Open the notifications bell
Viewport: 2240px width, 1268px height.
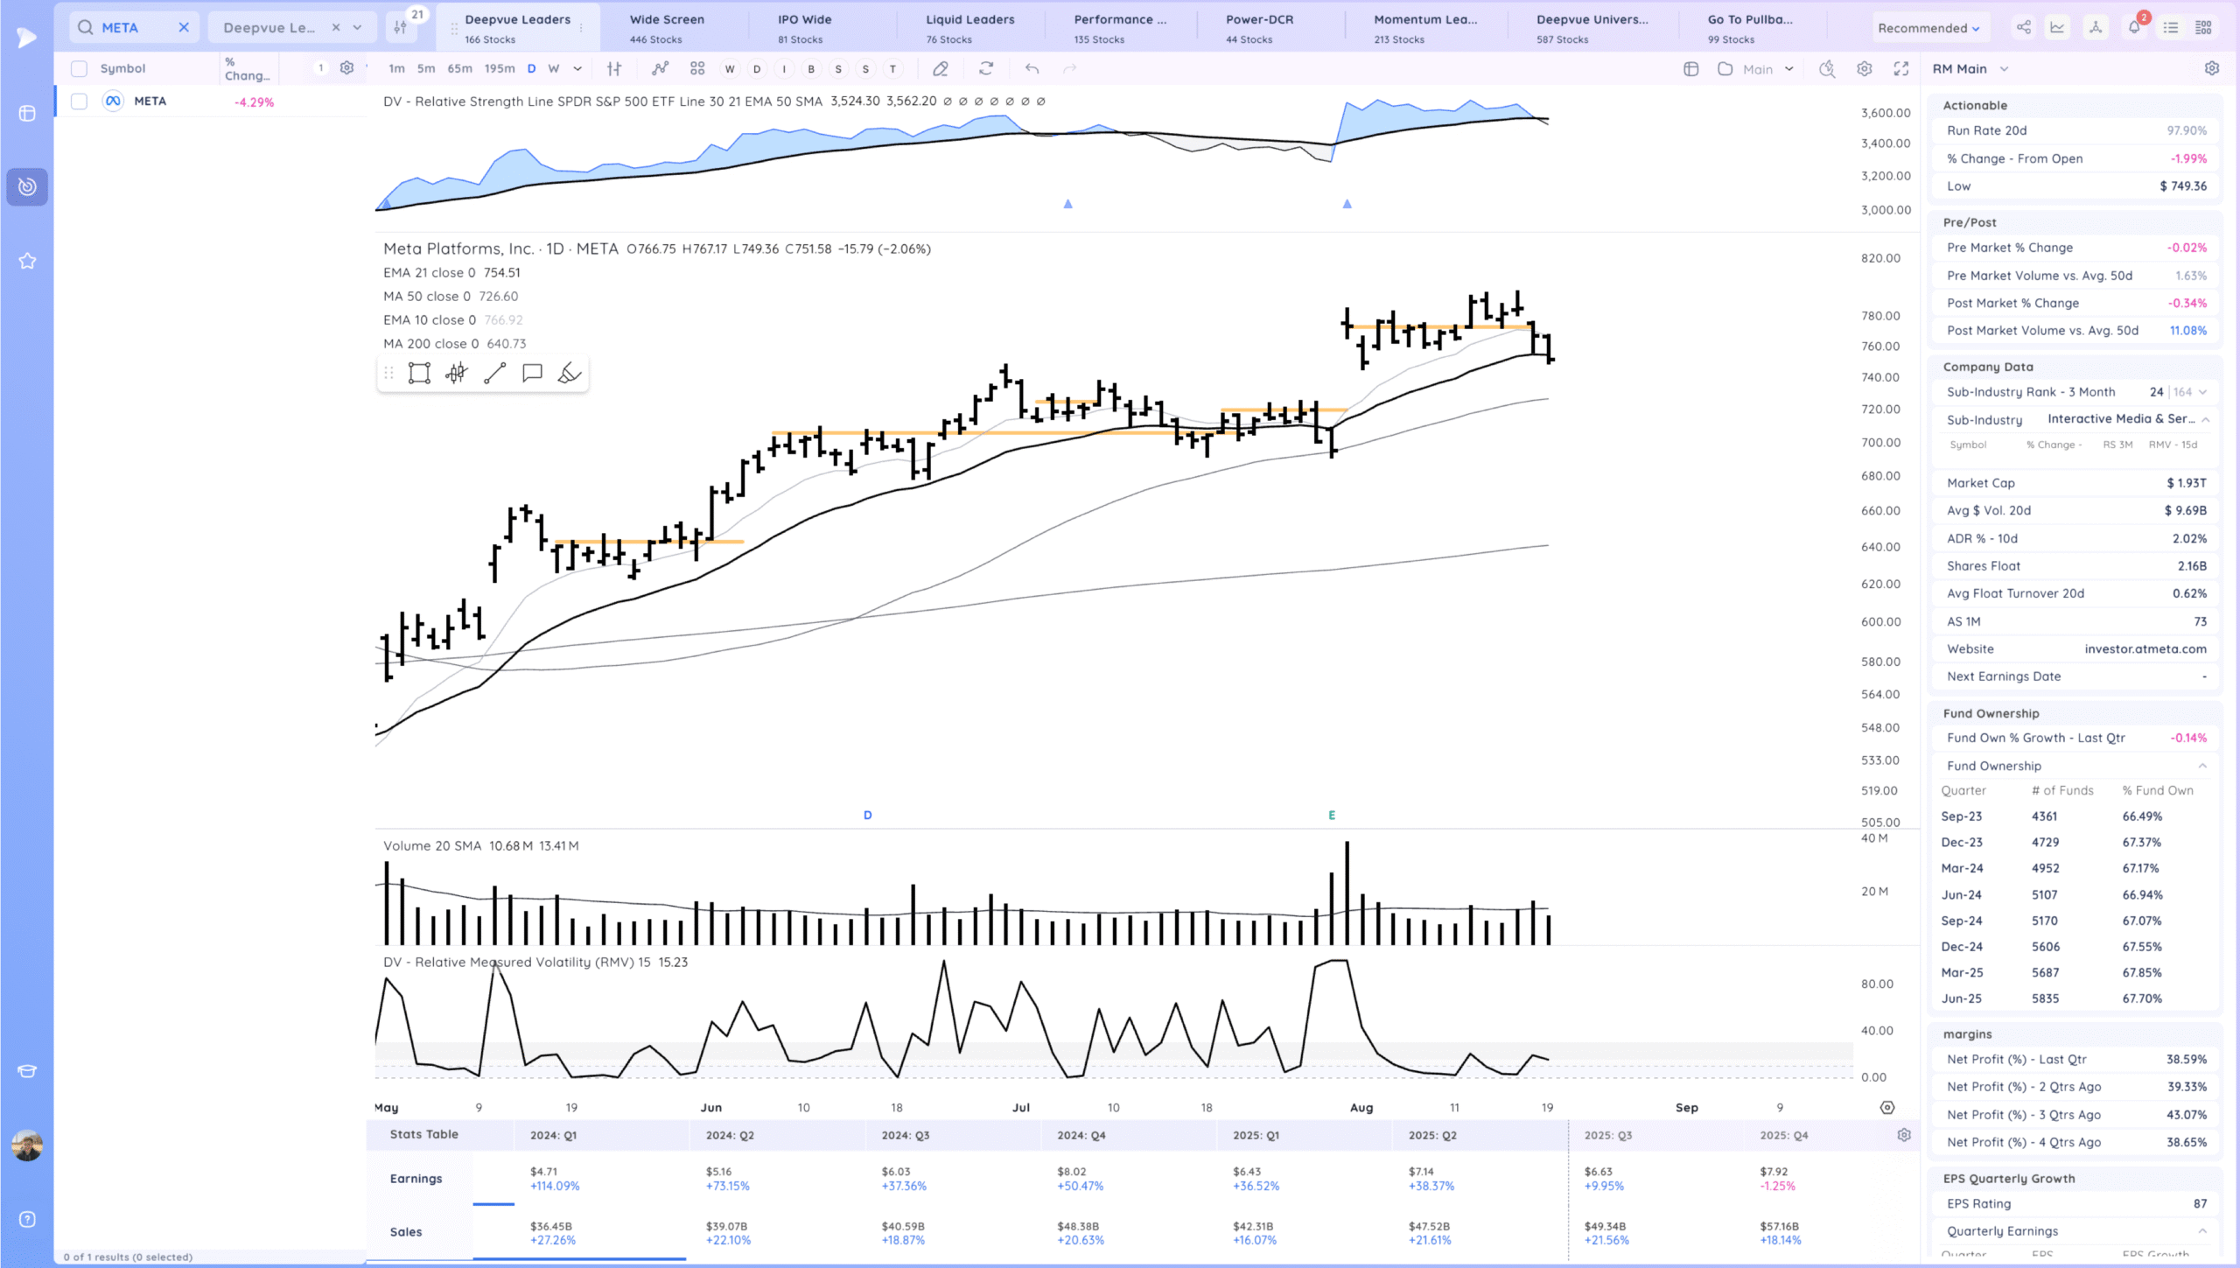point(2134,28)
